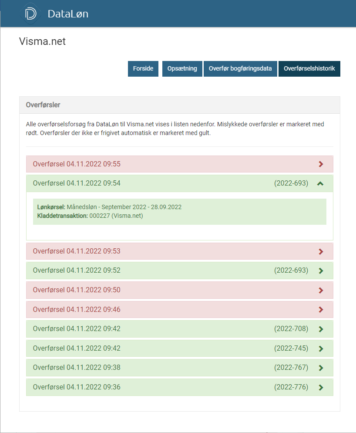Collapse the 09:54 transfer with up chevron
The height and width of the screenshot is (433, 356).
tap(321, 184)
